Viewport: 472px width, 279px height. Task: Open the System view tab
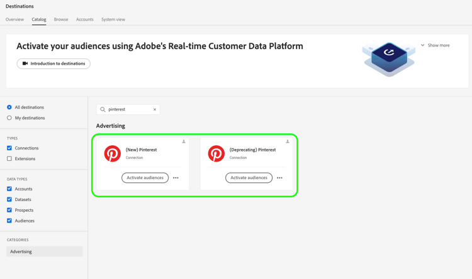click(x=113, y=19)
